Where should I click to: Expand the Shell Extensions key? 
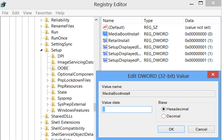41,123
